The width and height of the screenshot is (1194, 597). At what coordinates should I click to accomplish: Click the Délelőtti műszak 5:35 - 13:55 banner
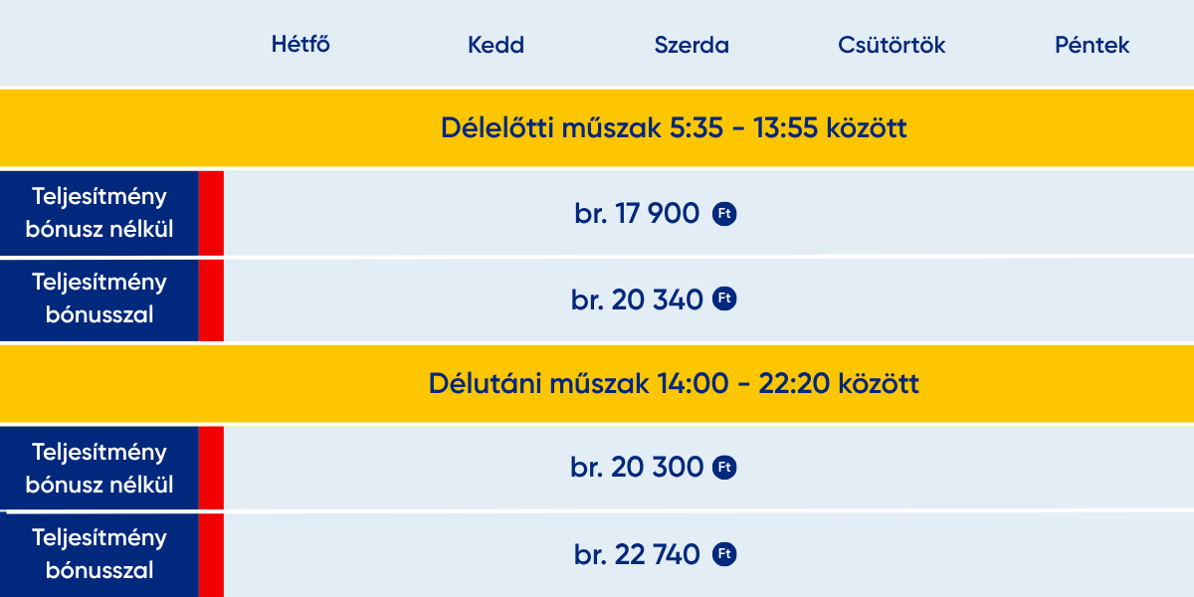click(597, 128)
